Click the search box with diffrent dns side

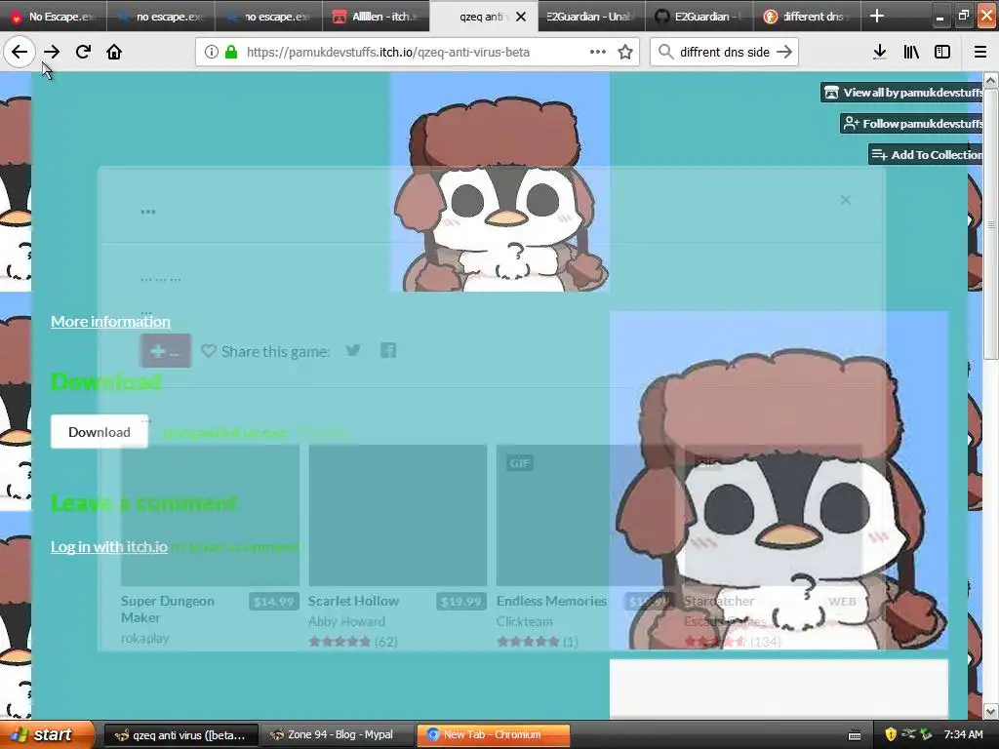[724, 52]
